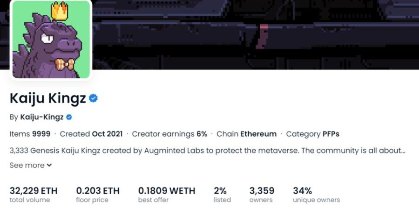Click the 0.203 ETH floor price stat
Screen dimensions: 419x222
98,194
